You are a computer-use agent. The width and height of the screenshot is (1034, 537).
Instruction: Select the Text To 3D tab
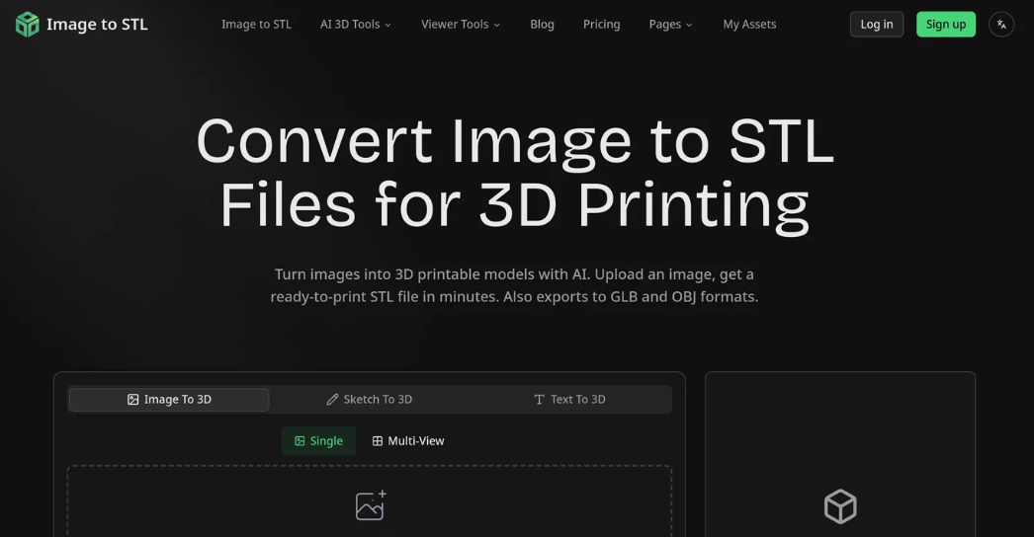pyautogui.click(x=569, y=400)
